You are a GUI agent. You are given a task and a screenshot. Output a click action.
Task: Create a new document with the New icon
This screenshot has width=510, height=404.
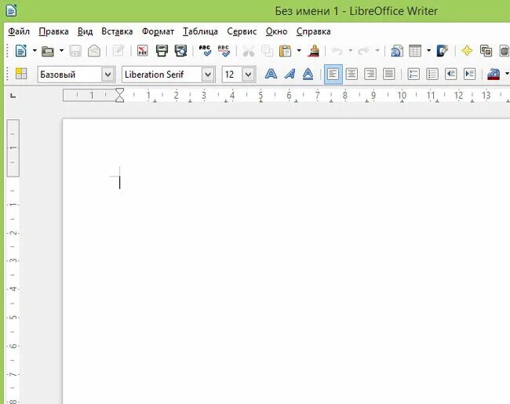click(21, 51)
